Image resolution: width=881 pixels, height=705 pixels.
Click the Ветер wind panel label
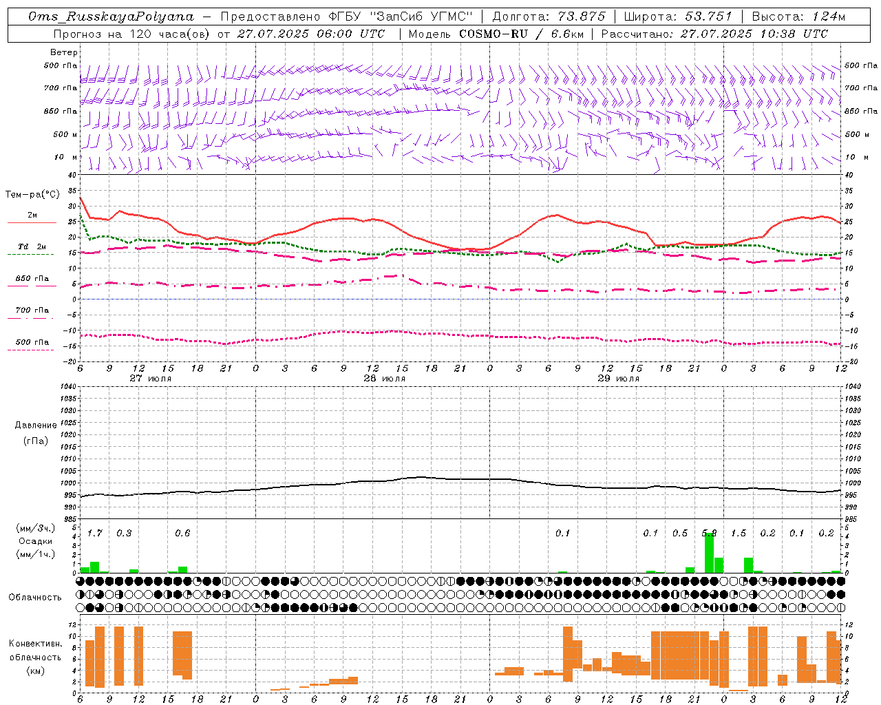click(x=64, y=52)
